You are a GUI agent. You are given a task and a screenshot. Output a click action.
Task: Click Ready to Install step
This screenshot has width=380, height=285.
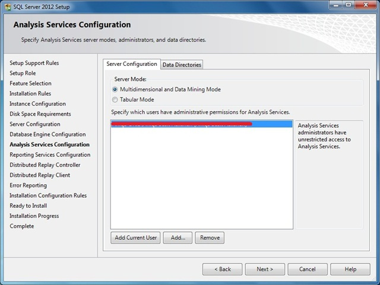coord(28,205)
